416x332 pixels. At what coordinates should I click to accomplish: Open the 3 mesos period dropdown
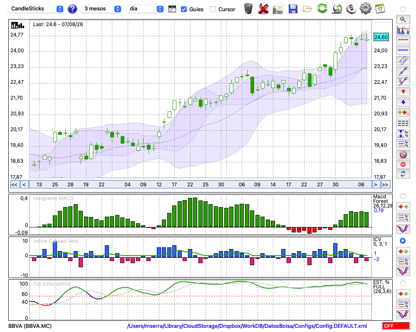(101, 9)
